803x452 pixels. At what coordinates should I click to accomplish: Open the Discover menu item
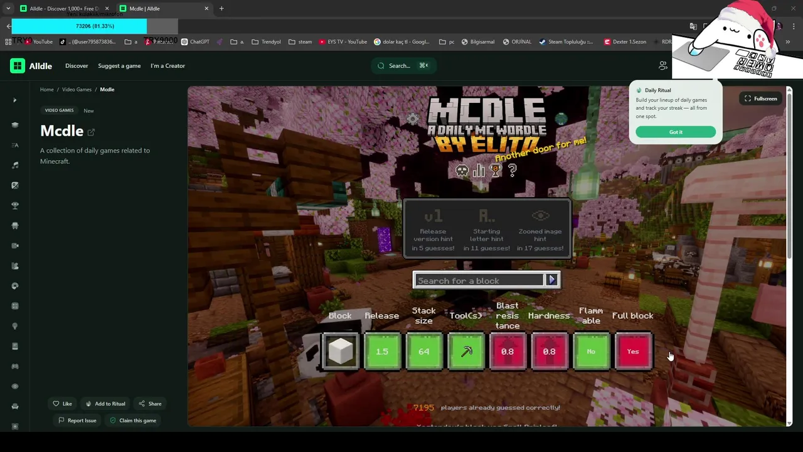tap(77, 66)
